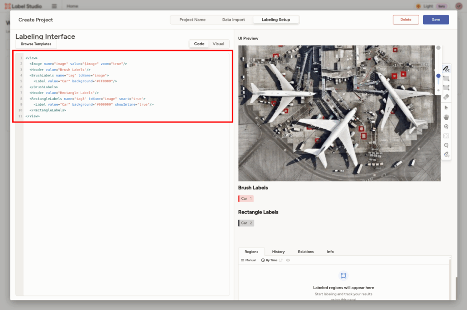The image size is (467, 310).
Task: Open the user avatar menu
Action: (459, 6)
